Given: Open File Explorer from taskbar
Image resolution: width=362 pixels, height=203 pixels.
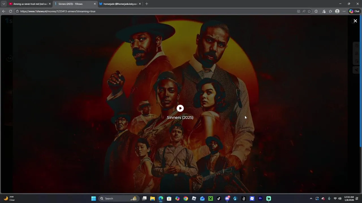Looking at the screenshot, I should point(152,198).
